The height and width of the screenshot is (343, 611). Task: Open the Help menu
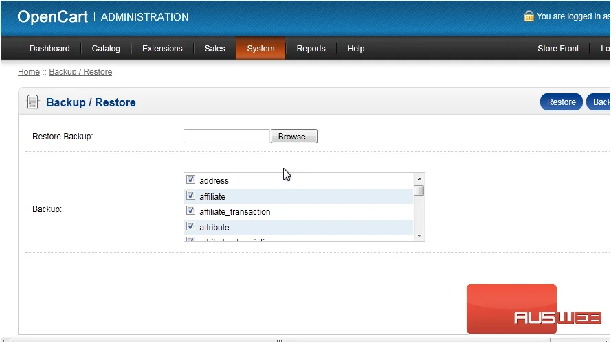(356, 49)
